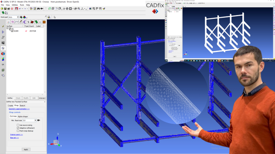Open the Min. facet size dropdown arrow
The height and width of the screenshot is (154, 275).
(x=35, y=120)
